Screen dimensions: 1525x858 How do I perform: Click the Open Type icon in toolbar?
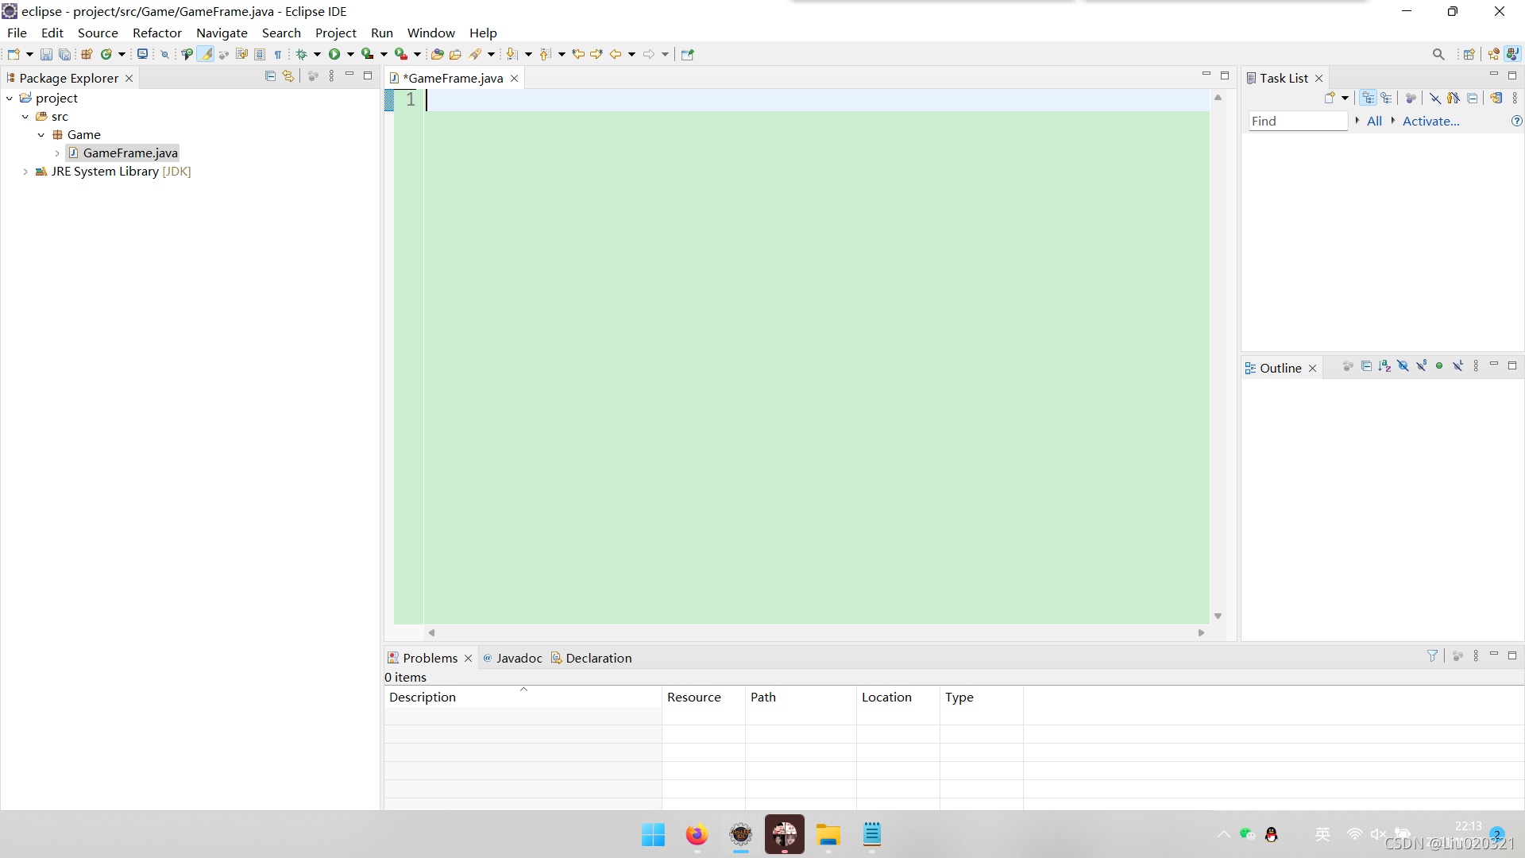click(x=437, y=54)
